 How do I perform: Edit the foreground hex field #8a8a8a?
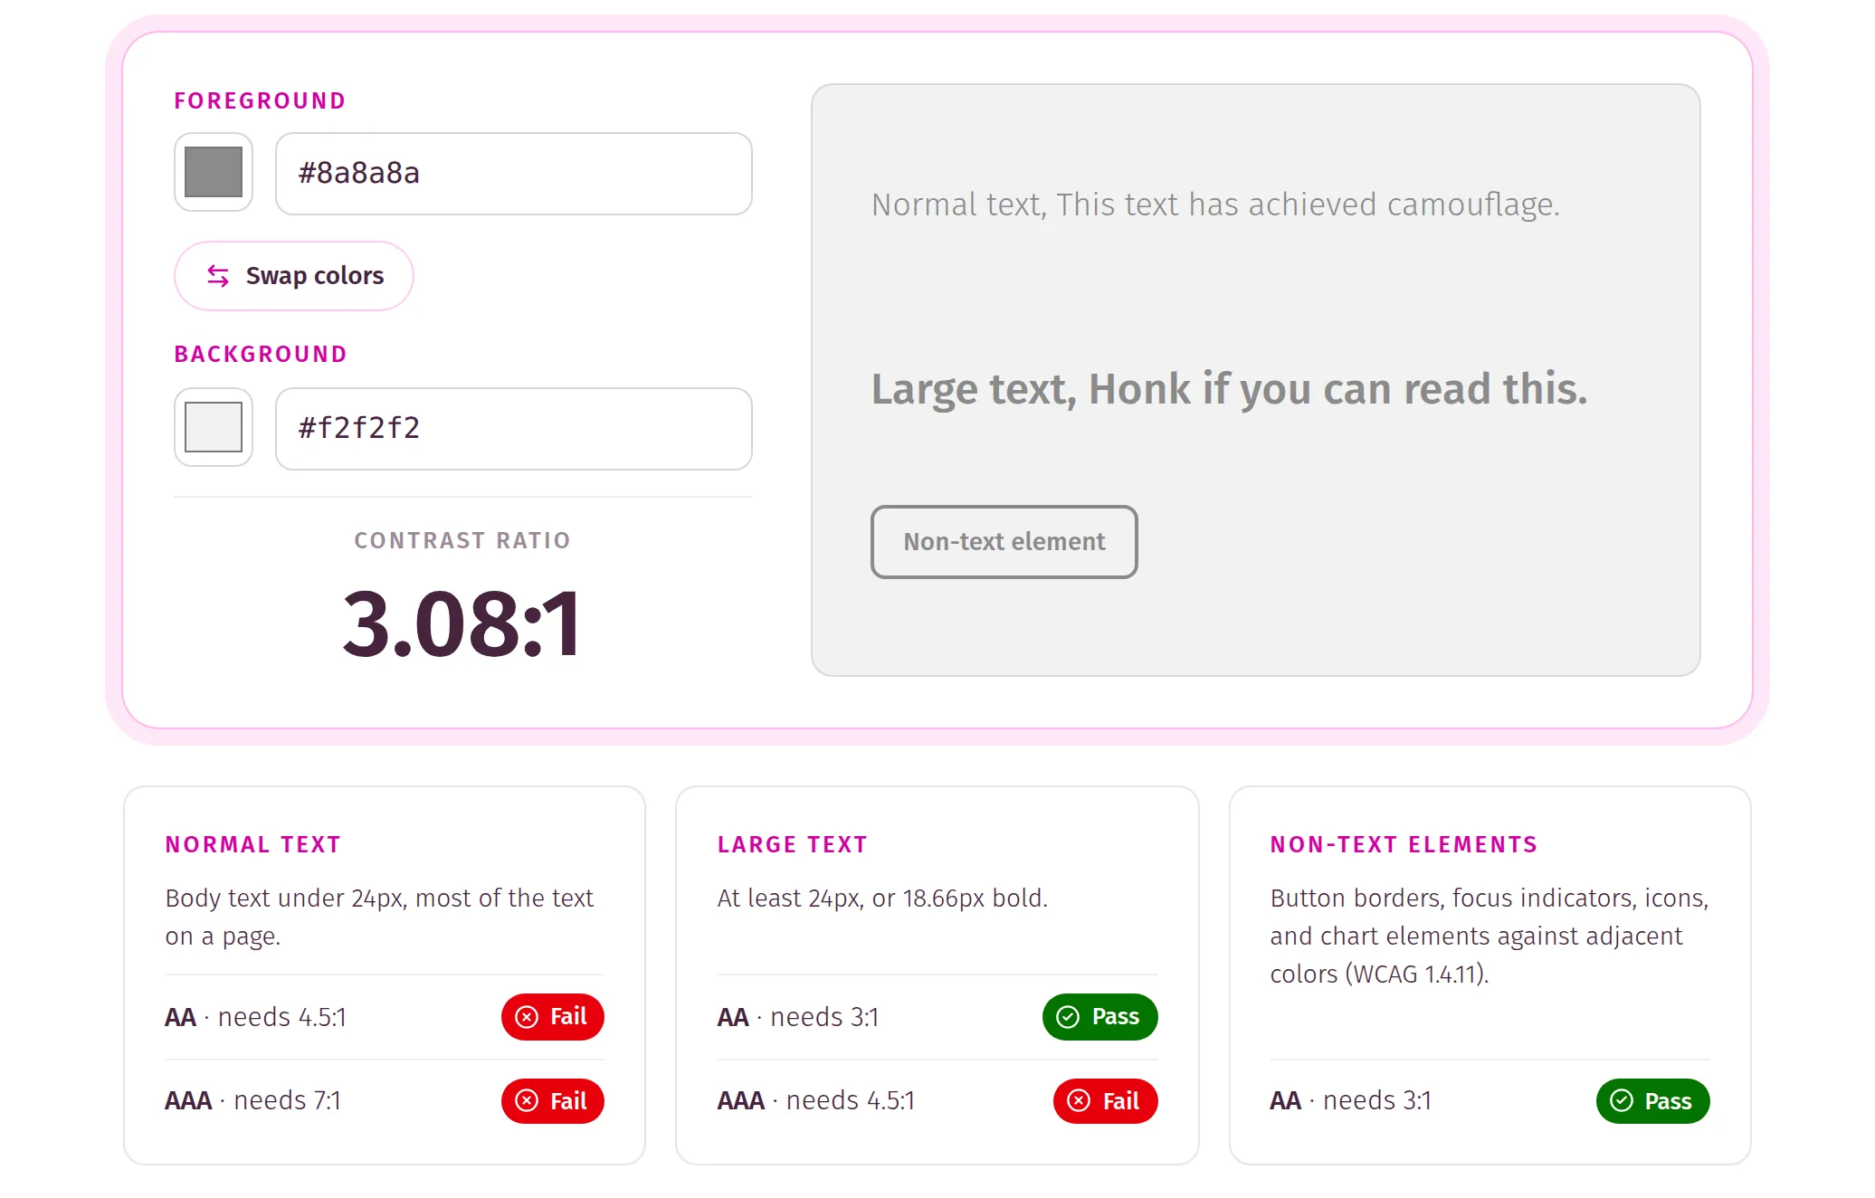pyautogui.click(x=514, y=174)
